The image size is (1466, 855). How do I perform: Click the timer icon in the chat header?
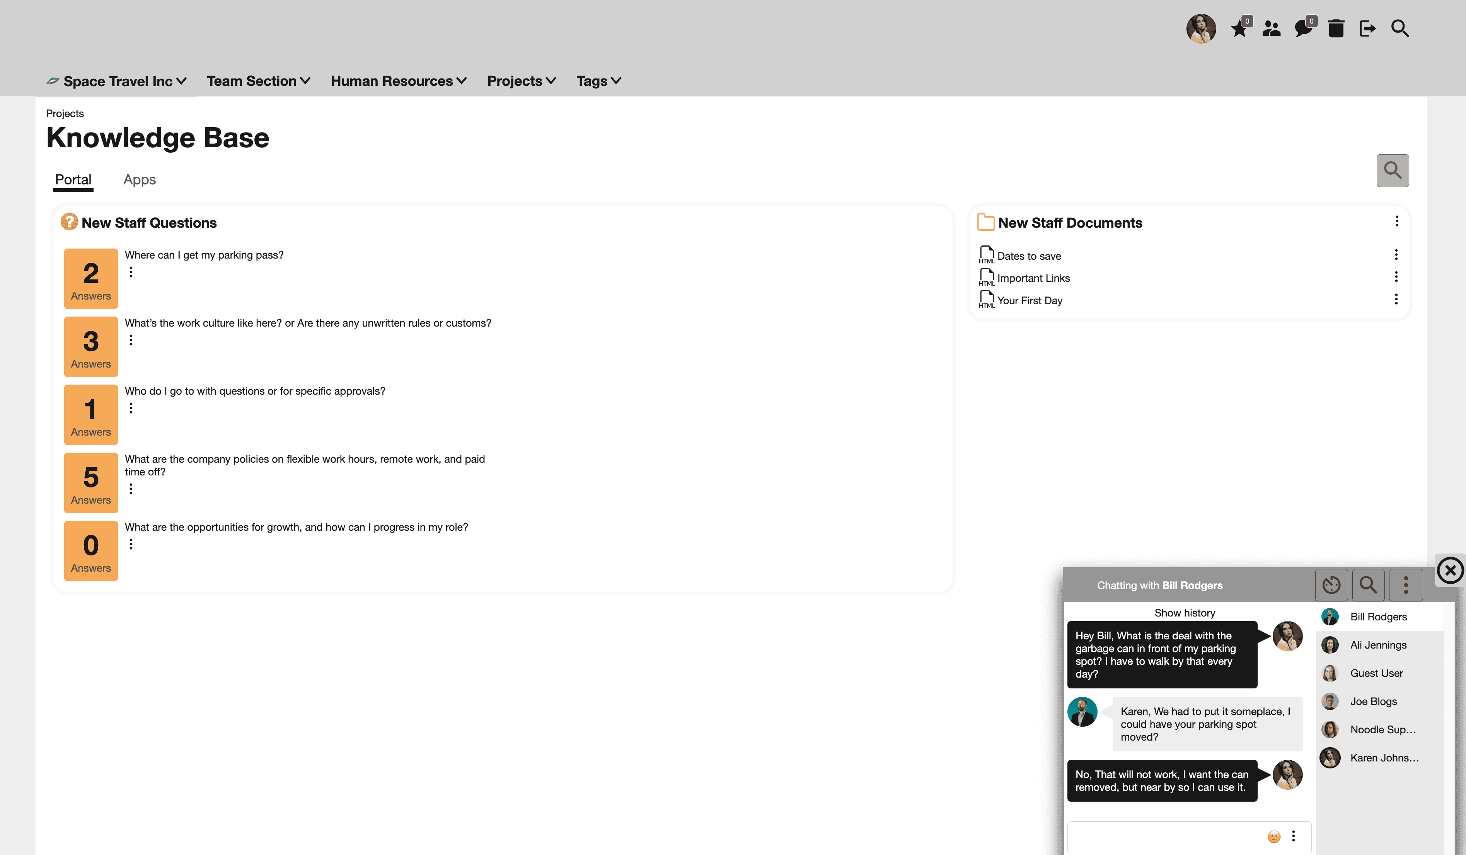(1331, 585)
